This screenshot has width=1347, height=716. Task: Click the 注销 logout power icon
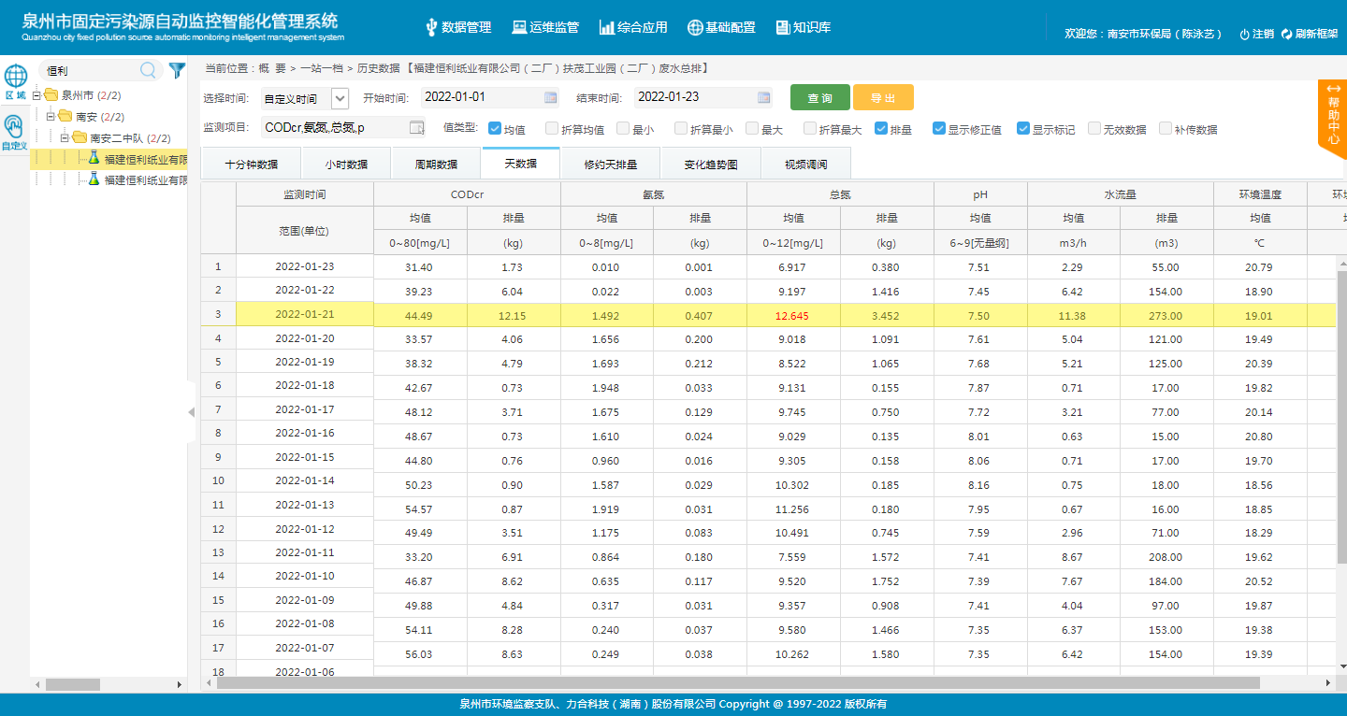(x=1244, y=34)
